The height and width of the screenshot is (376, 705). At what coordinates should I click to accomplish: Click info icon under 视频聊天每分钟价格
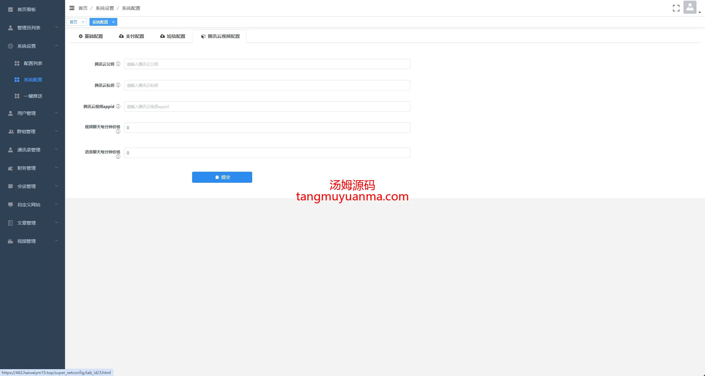pyautogui.click(x=118, y=132)
